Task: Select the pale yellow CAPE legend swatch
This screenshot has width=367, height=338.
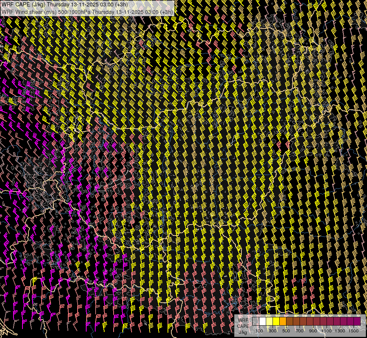Action: click(269, 321)
